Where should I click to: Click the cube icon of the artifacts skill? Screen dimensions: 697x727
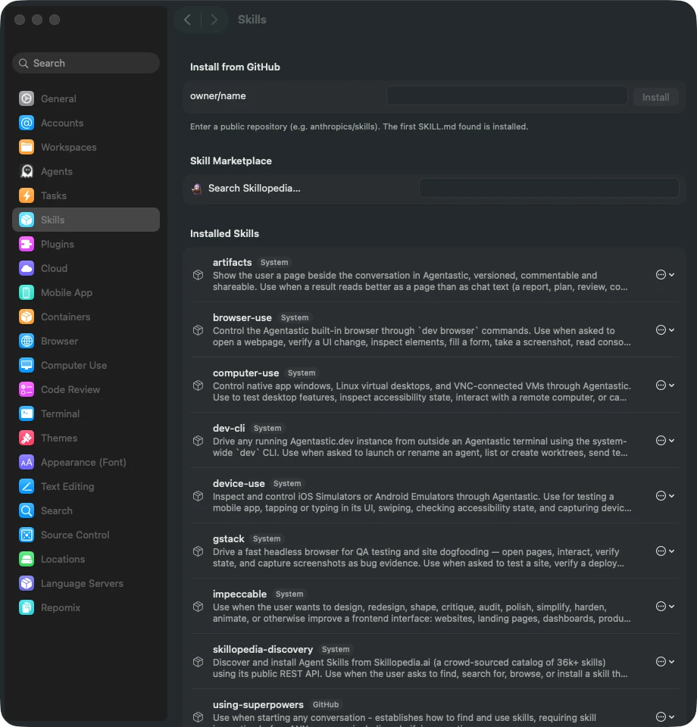pos(198,275)
